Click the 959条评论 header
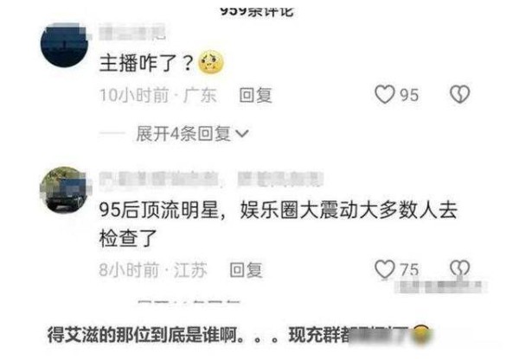This screenshot has width=519, height=359. (x=257, y=10)
